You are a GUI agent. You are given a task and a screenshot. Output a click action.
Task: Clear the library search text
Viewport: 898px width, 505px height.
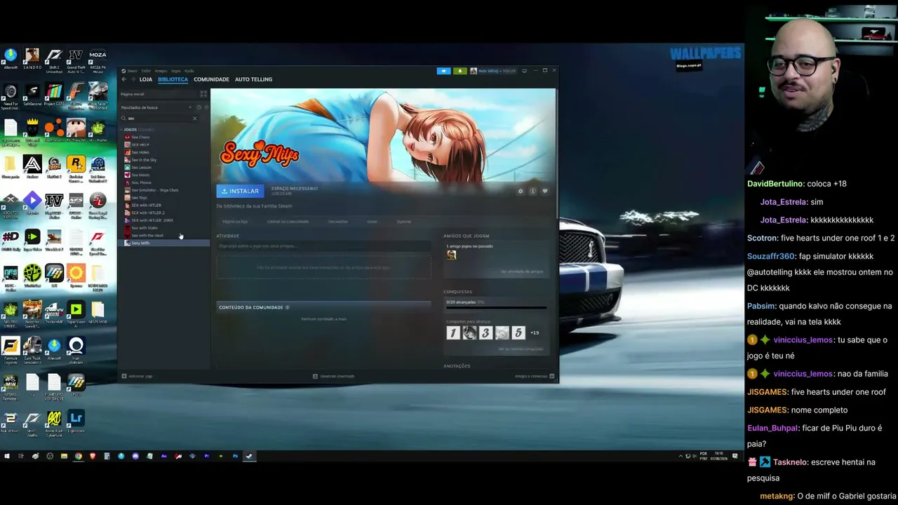[195, 119]
